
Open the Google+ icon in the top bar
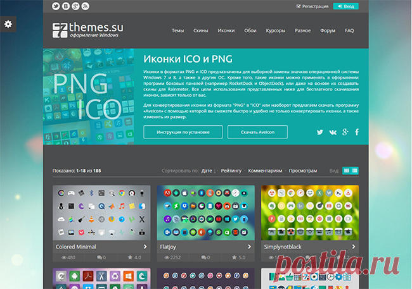point(75,6)
